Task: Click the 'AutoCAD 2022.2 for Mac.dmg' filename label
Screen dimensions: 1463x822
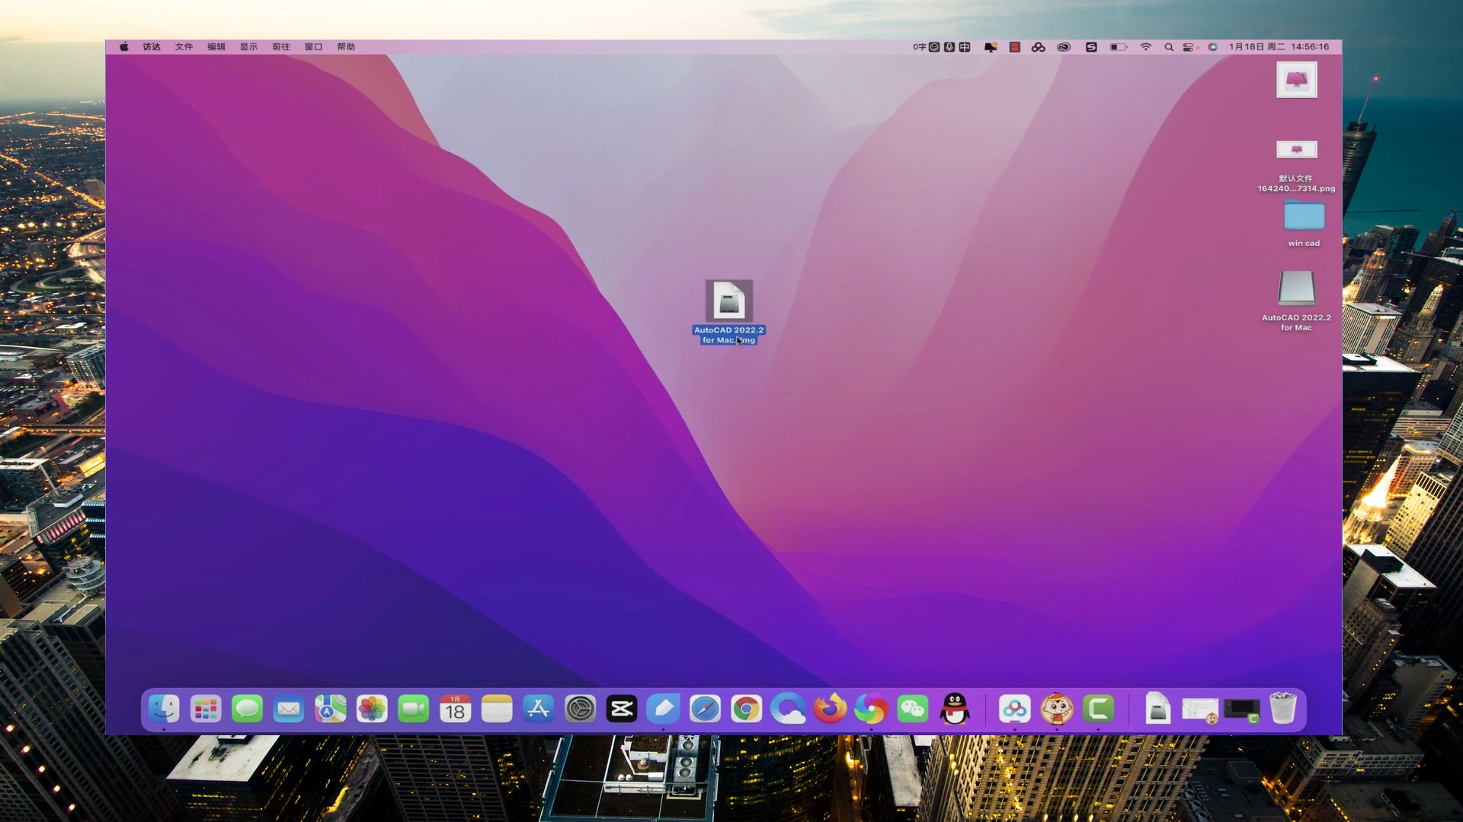Action: (728, 335)
